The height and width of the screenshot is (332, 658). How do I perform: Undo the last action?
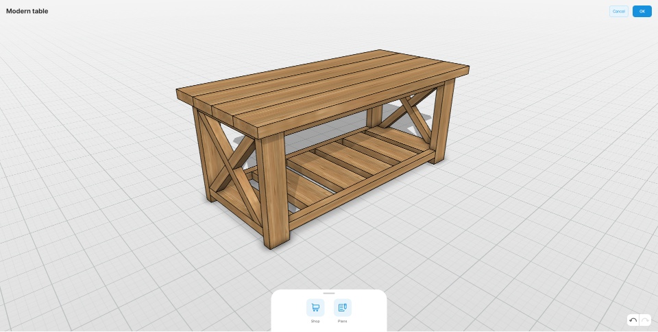(x=633, y=320)
